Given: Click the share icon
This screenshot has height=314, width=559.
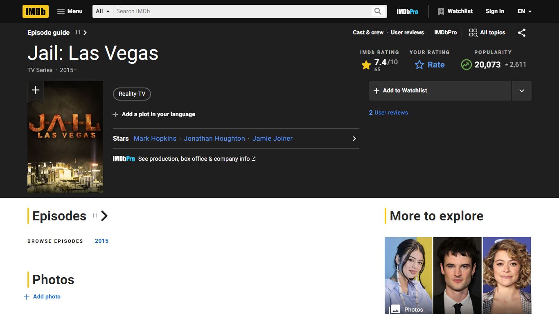Looking at the screenshot, I should tap(522, 33).
